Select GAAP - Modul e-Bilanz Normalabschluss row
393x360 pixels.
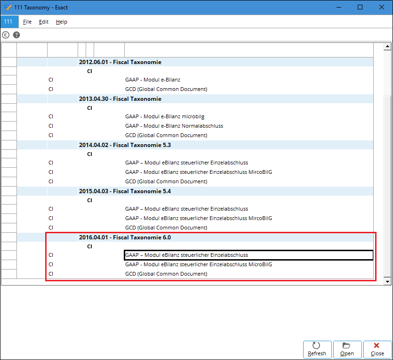pyautogui.click(x=195, y=126)
